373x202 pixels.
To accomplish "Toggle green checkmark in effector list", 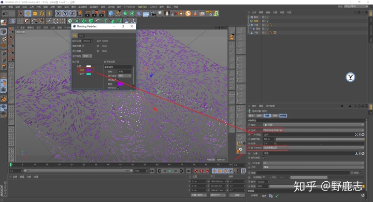I will click(x=277, y=196).
